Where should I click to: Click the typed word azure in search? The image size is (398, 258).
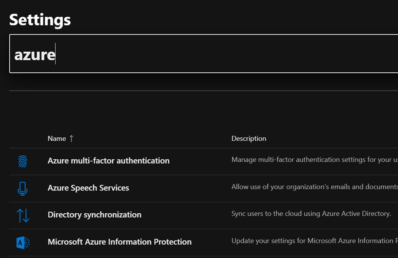point(34,55)
